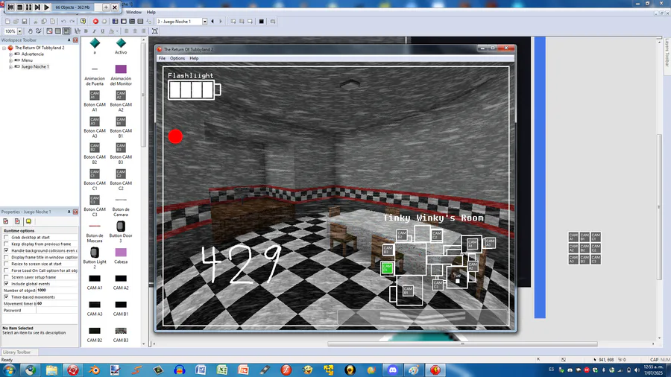Uncheck Include global events

[x=7, y=284]
